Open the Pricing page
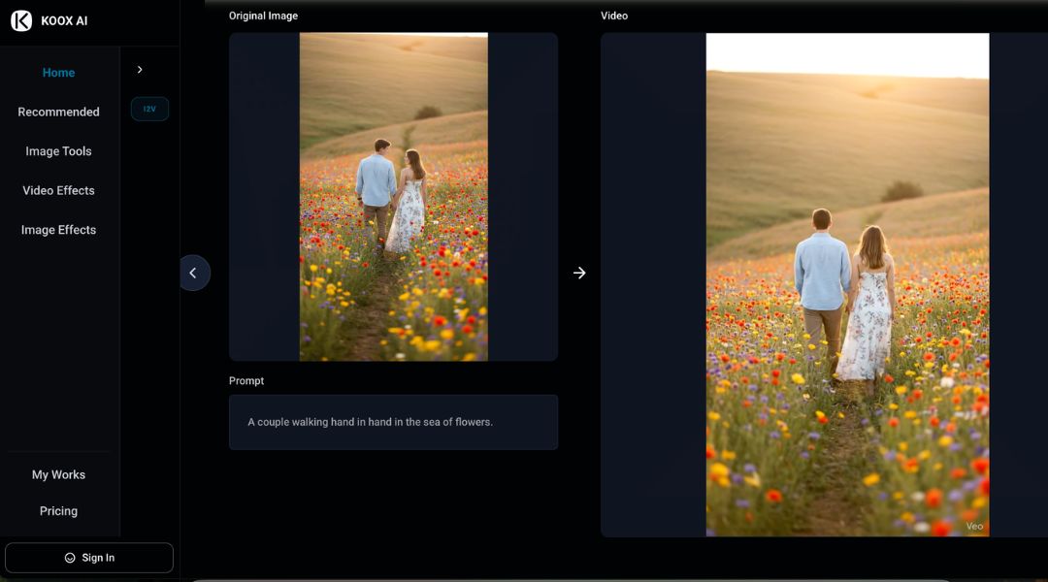This screenshot has width=1048, height=582. coord(58,511)
